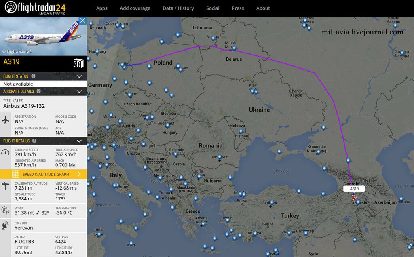Open the Speed & Altitude Graph
Image resolution: width=414 pixels, height=257 pixels.
coord(43,174)
